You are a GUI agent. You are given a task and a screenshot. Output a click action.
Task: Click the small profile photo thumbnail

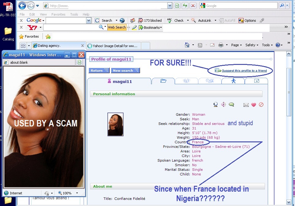click(x=115, y=124)
